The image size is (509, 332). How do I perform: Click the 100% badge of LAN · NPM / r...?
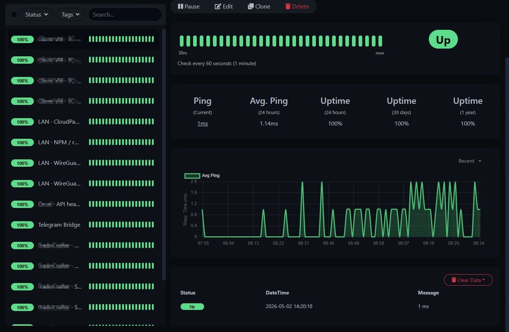pos(22,142)
